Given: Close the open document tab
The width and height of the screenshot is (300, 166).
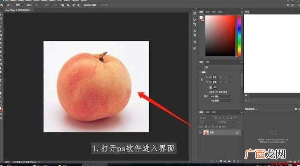Looking at the screenshot, I should pyautogui.click(x=32, y=10).
